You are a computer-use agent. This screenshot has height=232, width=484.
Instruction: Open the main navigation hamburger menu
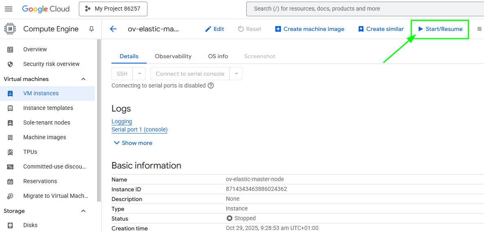pyautogui.click(x=9, y=9)
